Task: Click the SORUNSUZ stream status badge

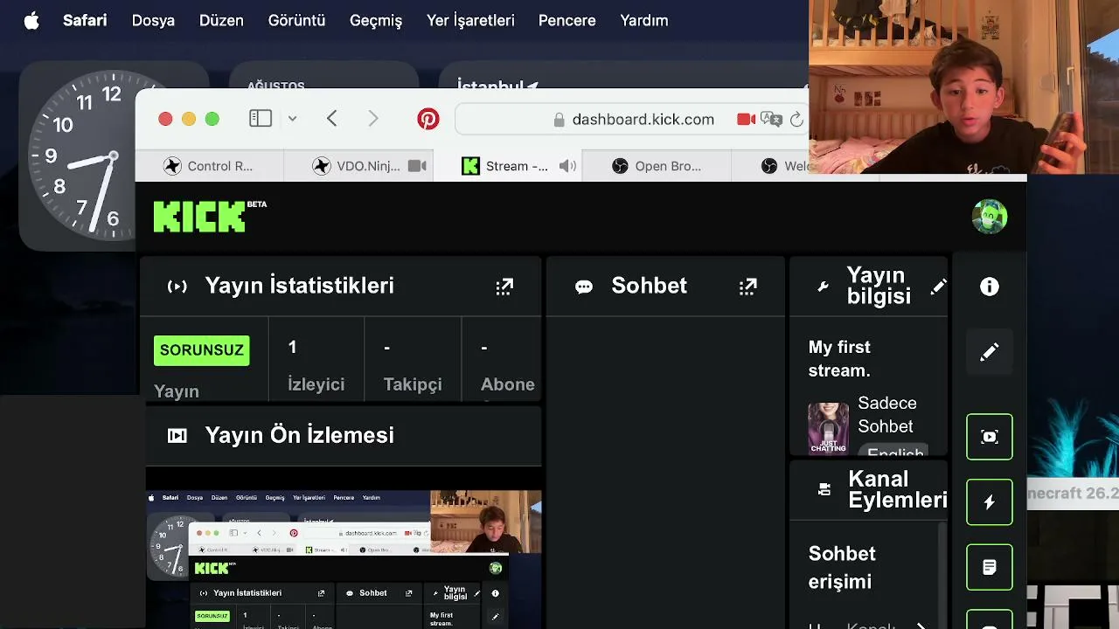Action: click(x=202, y=350)
